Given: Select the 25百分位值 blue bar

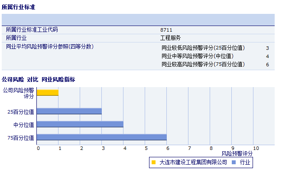Looking at the screenshot, I should click(x=69, y=111).
